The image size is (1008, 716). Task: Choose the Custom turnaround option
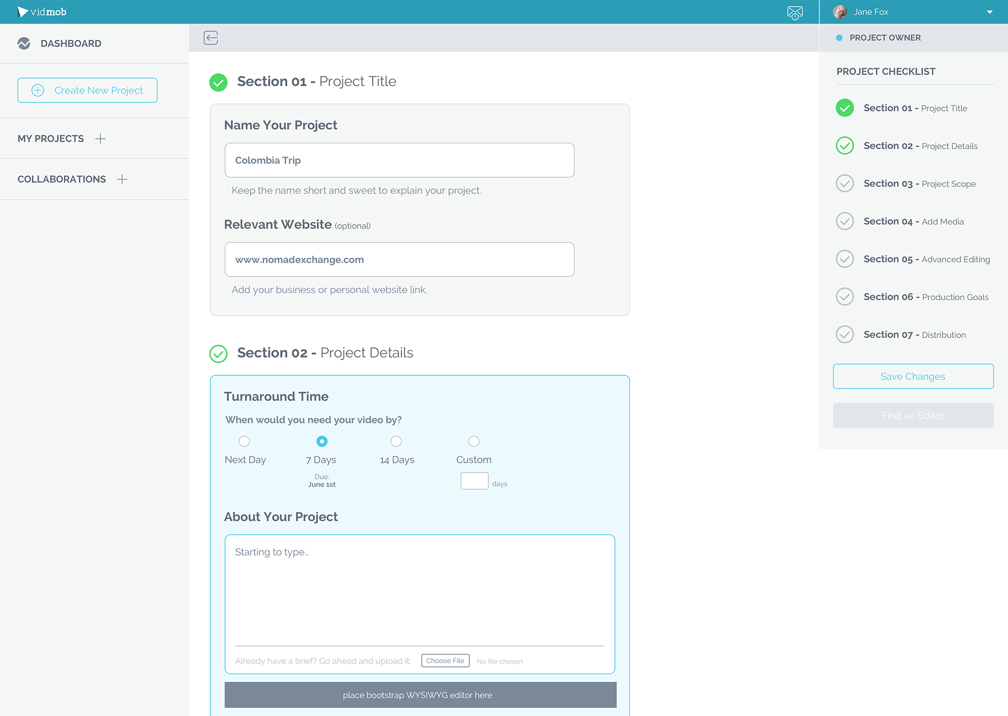[474, 441]
